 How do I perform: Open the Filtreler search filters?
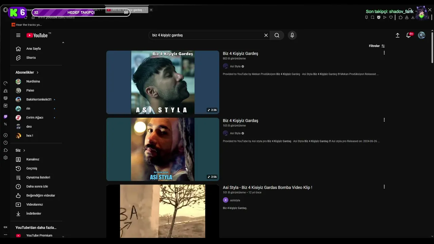coord(377,46)
